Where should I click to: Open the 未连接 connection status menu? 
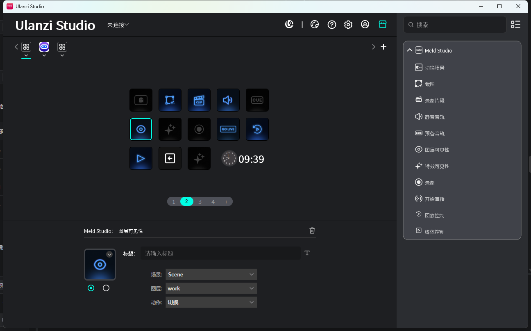click(x=118, y=25)
